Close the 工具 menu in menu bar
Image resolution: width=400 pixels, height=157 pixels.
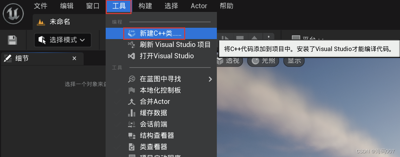coord(119,6)
